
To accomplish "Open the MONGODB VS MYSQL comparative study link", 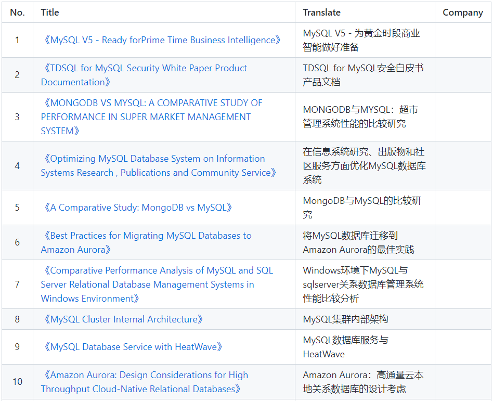I will click(x=151, y=117).
